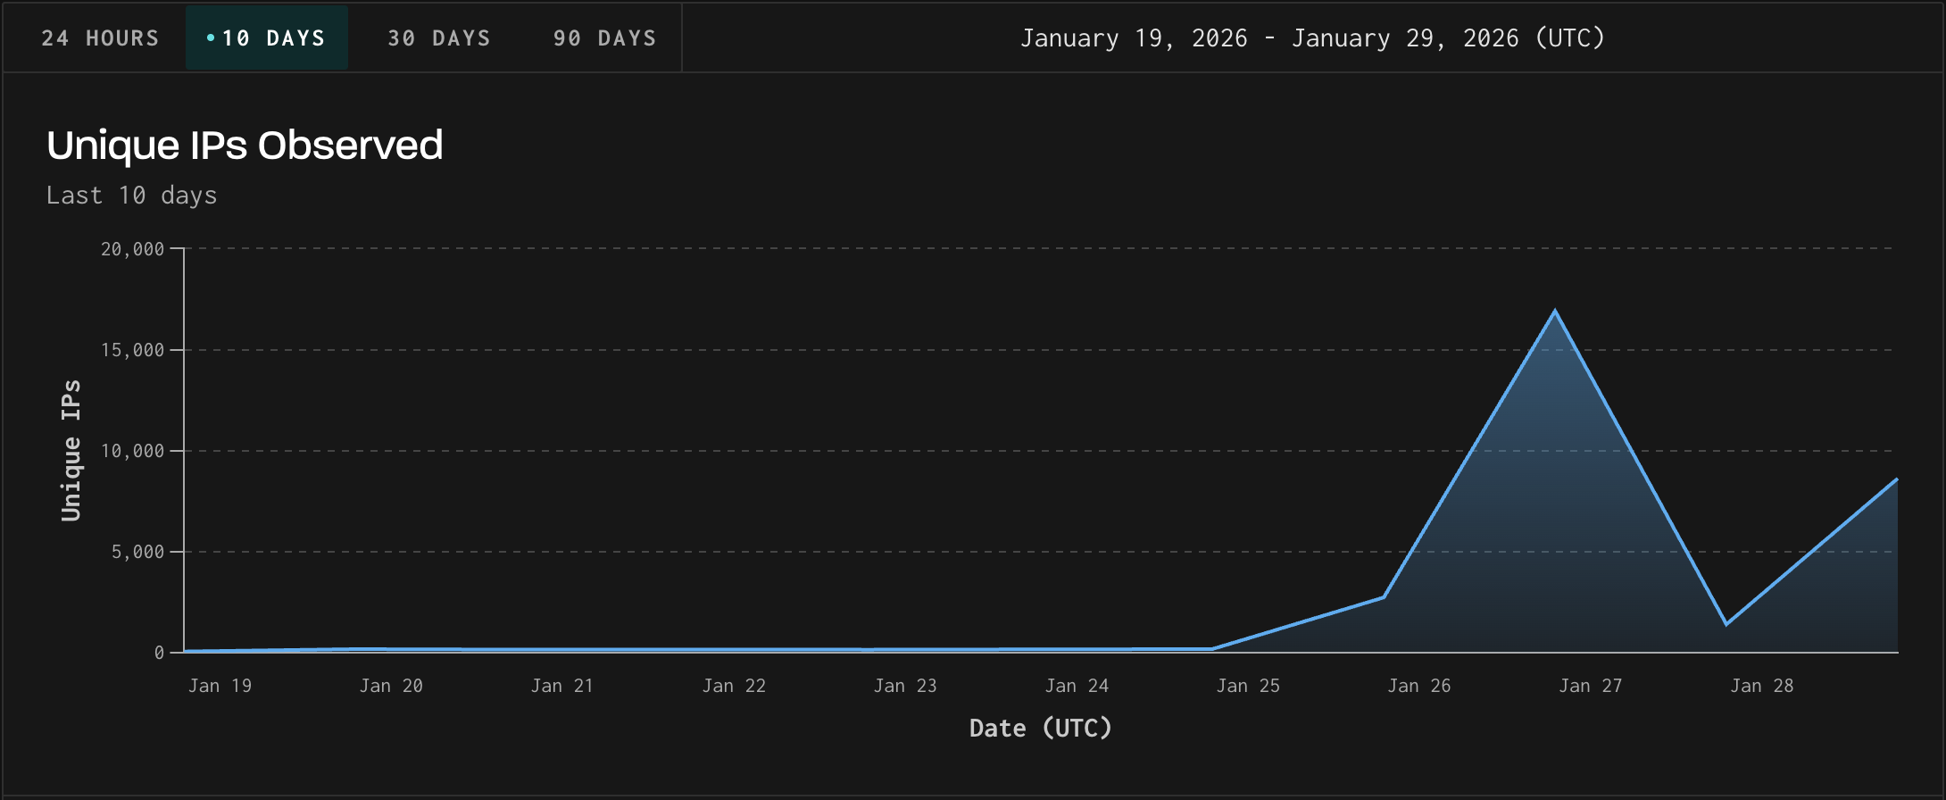The height and width of the screenshot is (800, 1946).
Task: Click the dip point just before Jan 28
Action: click(1726, 624)
